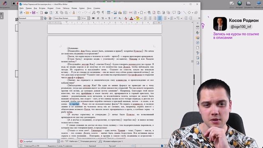Screen dimensions: 263x148
Task: Close the find toolbar with red X
Action: tap(21, 141)
